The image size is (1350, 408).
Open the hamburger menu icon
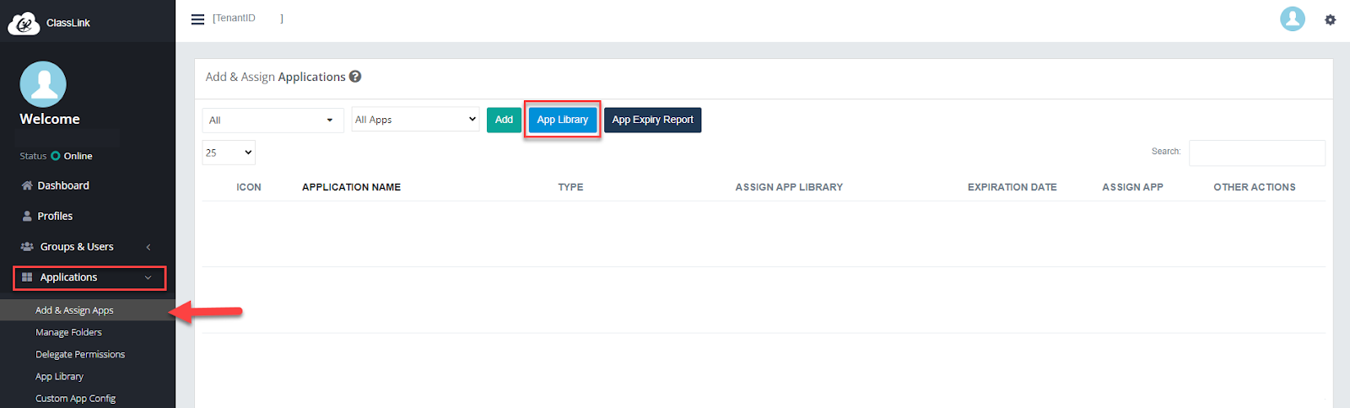pyautogui.click(x=197, y=19)
